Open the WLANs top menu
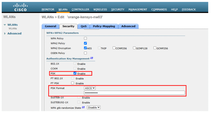Image resolution: width=211 pixels, height=113 pixels. coord(63,9)
